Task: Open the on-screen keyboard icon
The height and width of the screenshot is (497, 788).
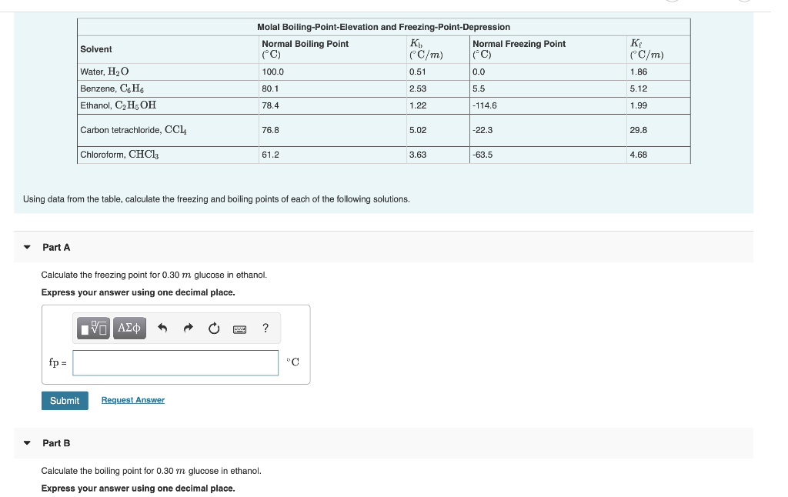Action: (x=239, y=329)
